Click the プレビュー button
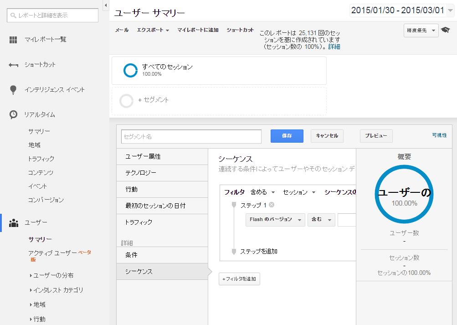The height and width of the screenshot is (325, 457). [x=376, y=136]
